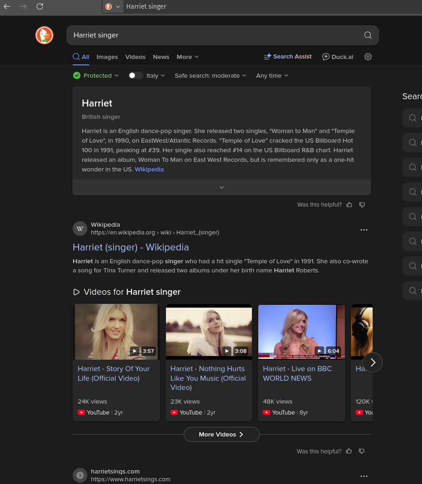Click the green Protected checkmark icon
Image resolution: width=422 pixels, height=484 pixels.
[77, 75]
